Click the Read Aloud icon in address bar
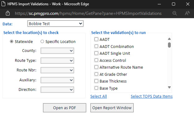Viewport: 194px width, 124px height. [x=187, y=14]
